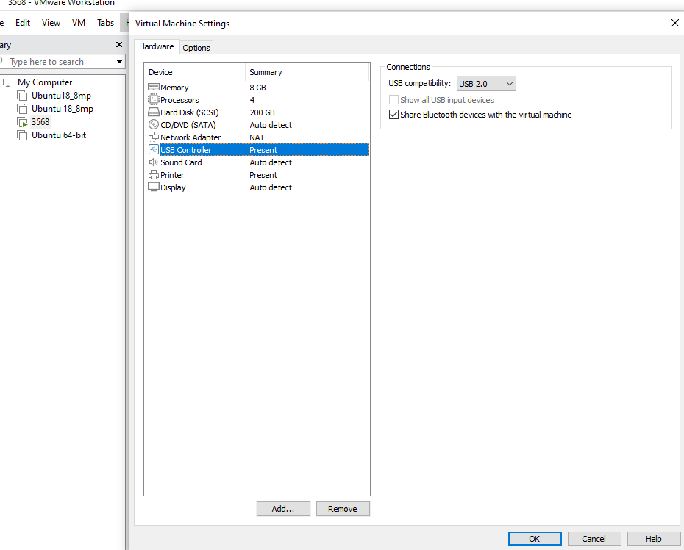The width and height of the screenshot is (684, 550).
Task: Click the OK button
Action: [535, 539]
